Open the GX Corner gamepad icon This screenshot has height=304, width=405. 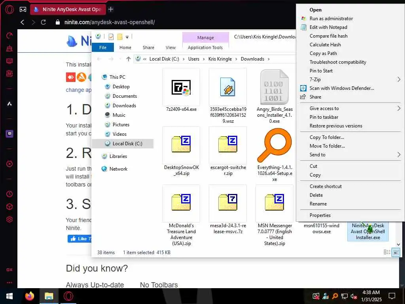coord(23,9)
